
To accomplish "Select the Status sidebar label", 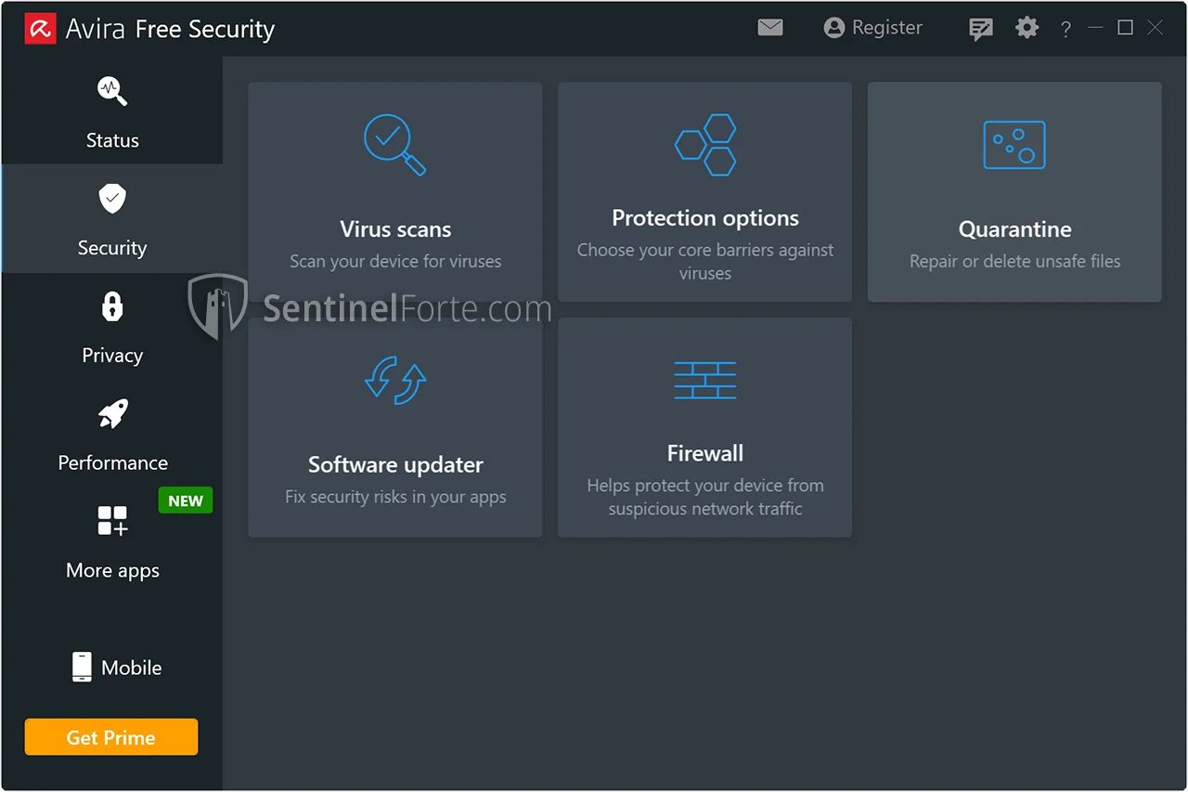I will (x=112, y=140).
